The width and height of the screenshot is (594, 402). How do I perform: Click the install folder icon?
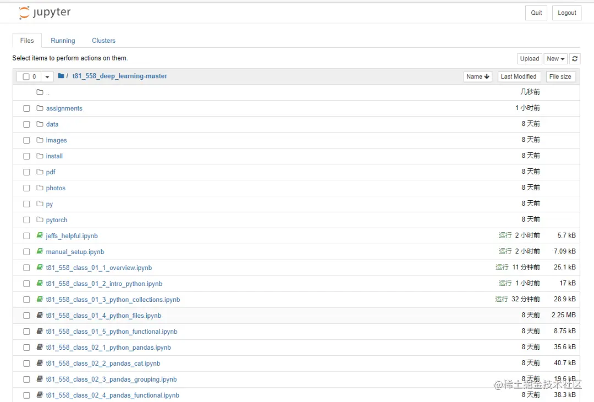40,156
